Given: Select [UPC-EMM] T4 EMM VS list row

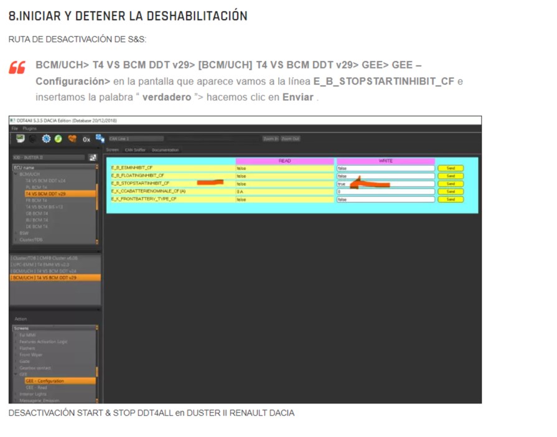Looking at the screenshot, I should tap(55, 265).
